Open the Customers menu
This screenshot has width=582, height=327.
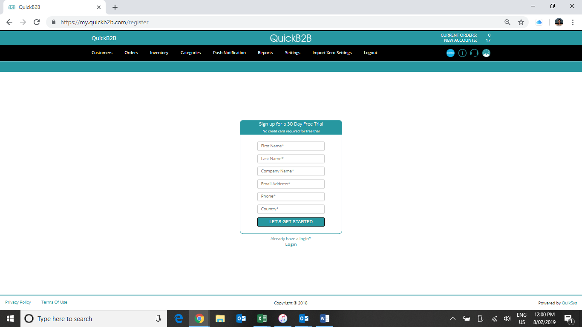pos(102,53)
